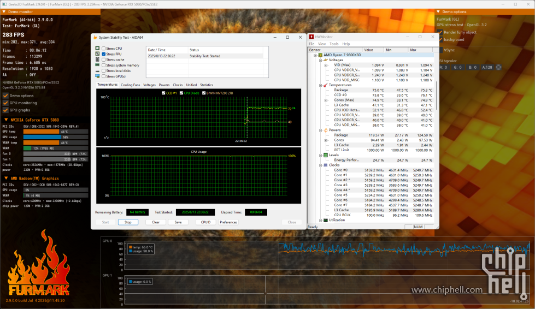Screen dimensions: 535x309
Task: Click the Levels green icon in HWMonitor
Action: [326, 155]
